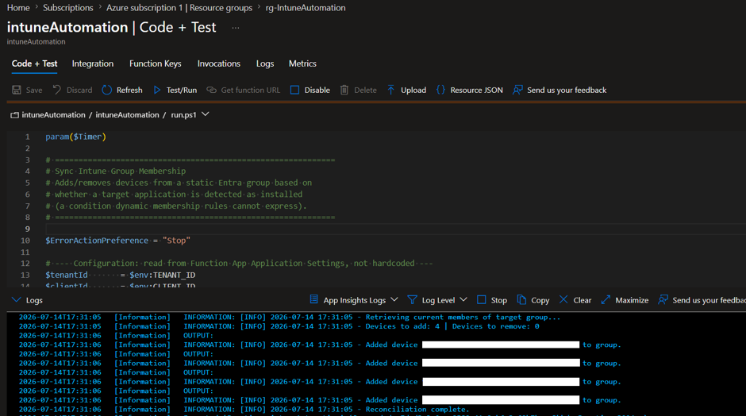Click the $ErrorActionPreference line in editor

pos(117,241)
